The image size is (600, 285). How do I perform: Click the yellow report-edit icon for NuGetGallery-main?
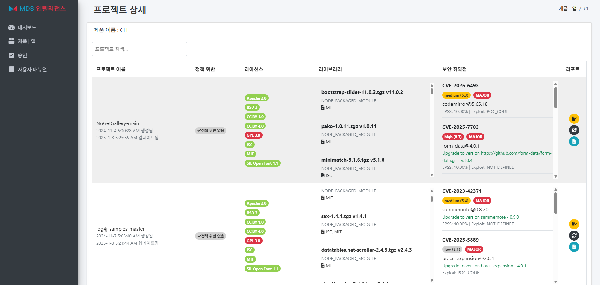pos(574,119)
